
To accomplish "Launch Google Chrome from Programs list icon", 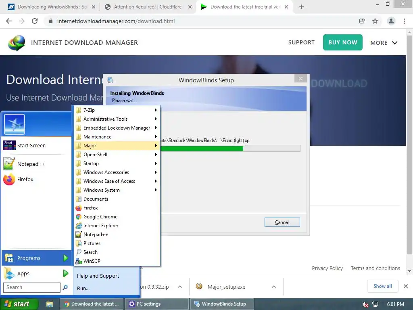I will (x=79, y=217).
